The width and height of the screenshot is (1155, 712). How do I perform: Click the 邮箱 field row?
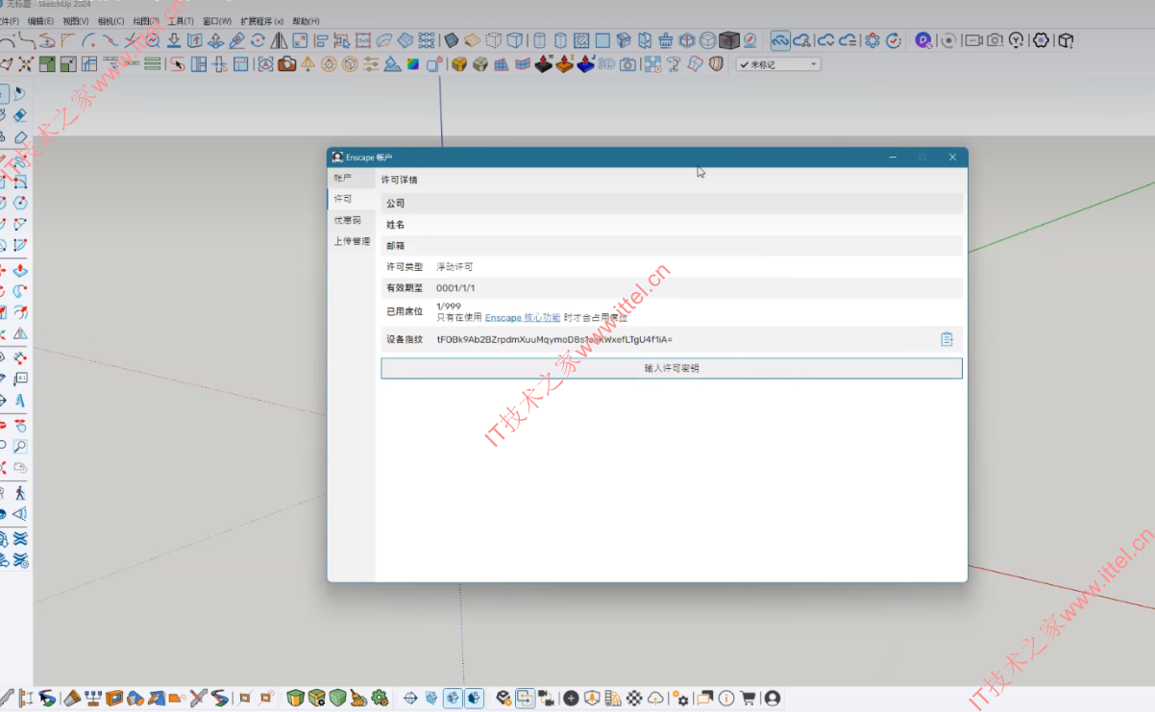point(672,246)
